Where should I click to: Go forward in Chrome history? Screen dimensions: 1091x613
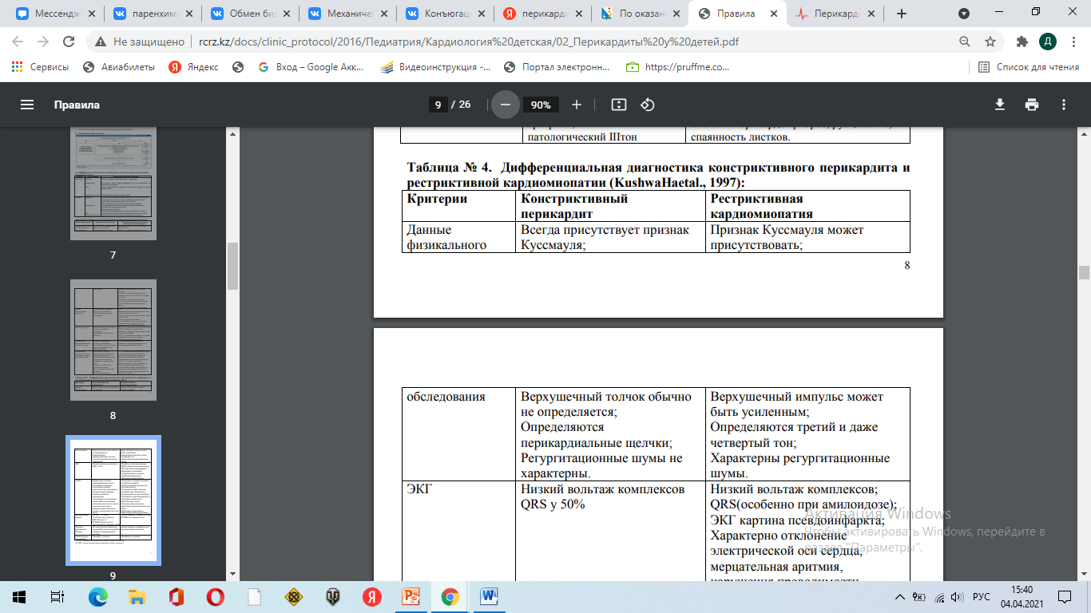(43, 42)
